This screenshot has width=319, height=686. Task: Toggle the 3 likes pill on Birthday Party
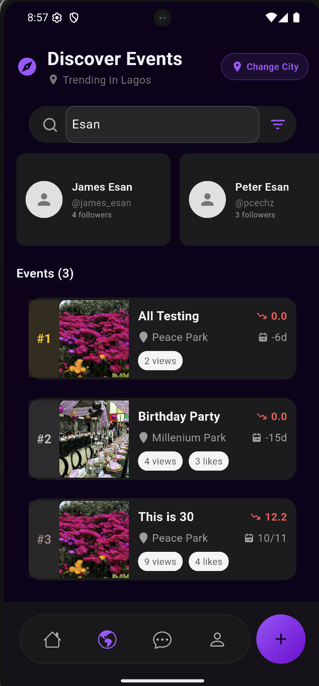pos(208,461)
